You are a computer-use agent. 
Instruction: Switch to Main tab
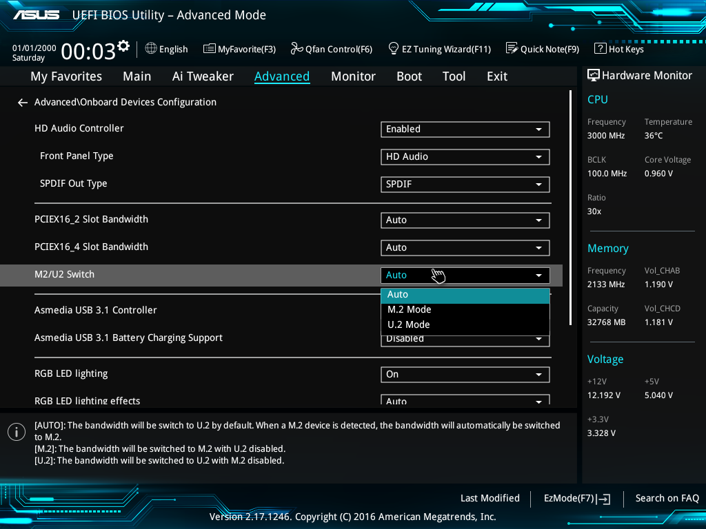point(137,76)
